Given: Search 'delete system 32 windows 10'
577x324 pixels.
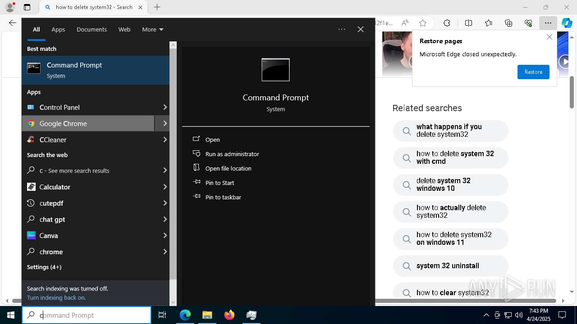Looking at the screenshot, I should pos(450,184).
